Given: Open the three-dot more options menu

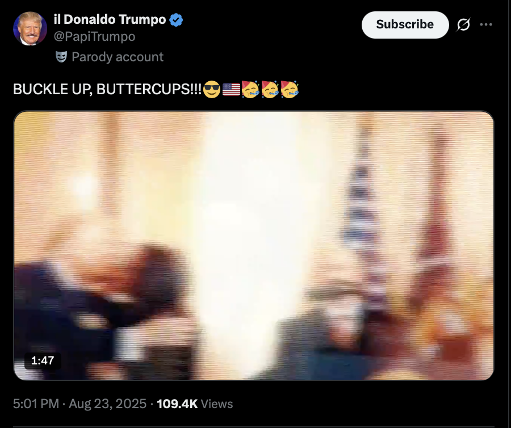Looking at the screenshot, I should (x=486, y=24).
